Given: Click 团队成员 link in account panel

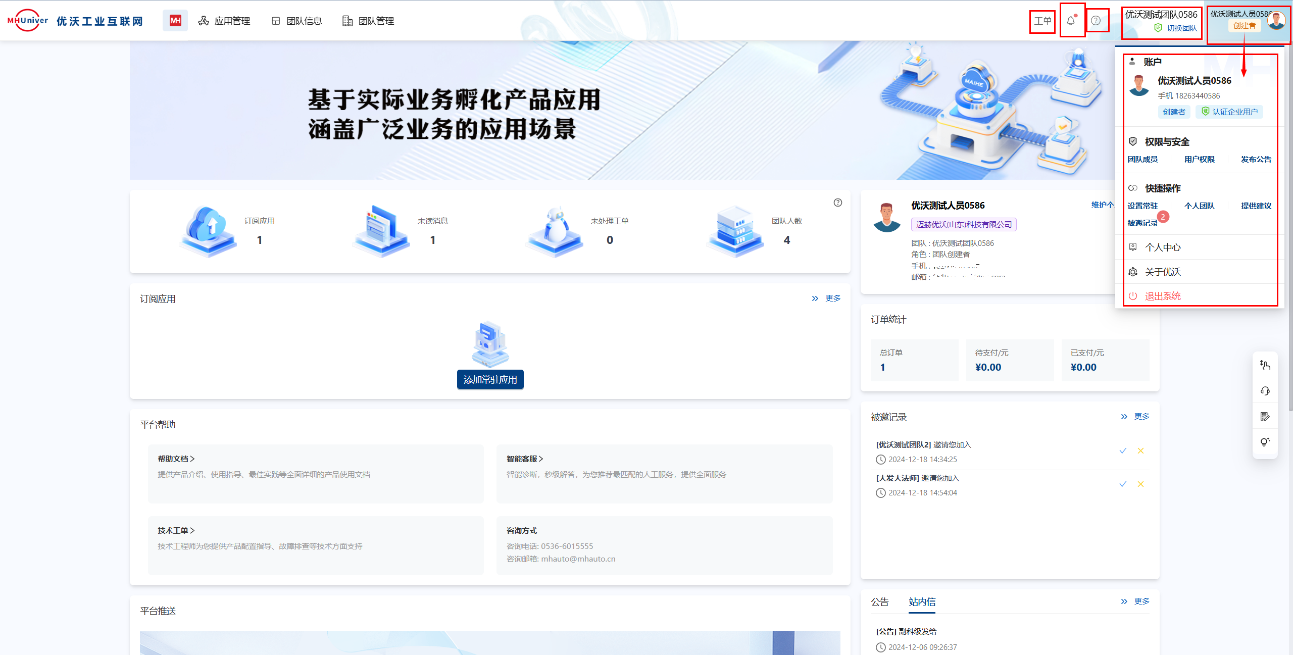Looking at the screenshot, I should pyautogui.click(x=1142, y=159).
